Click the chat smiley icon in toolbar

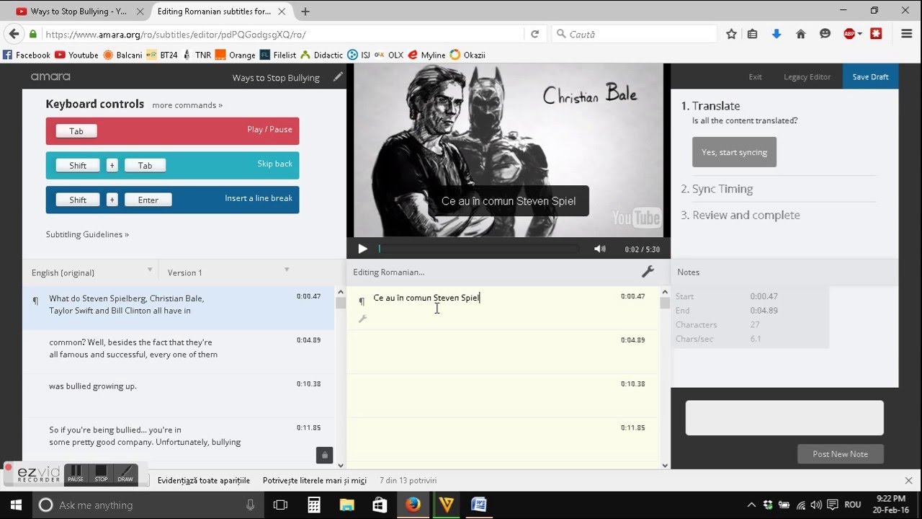[x=825, y=34]
